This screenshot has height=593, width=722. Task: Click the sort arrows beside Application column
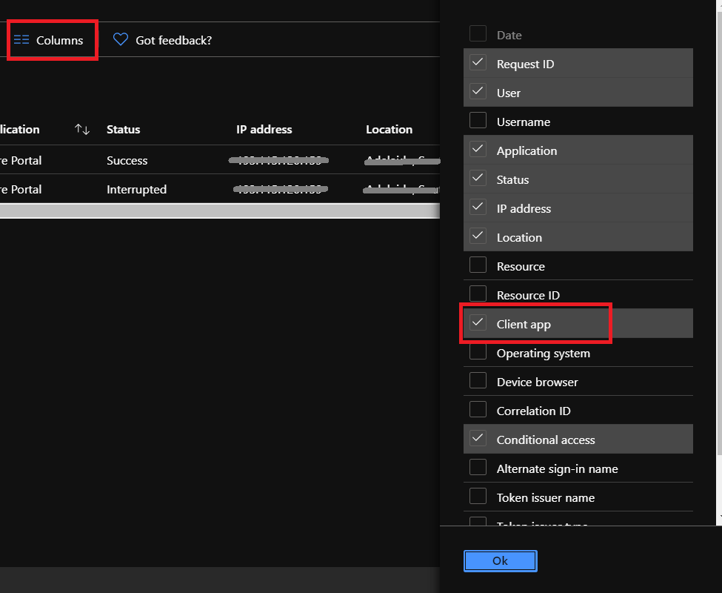coord(82,130)
